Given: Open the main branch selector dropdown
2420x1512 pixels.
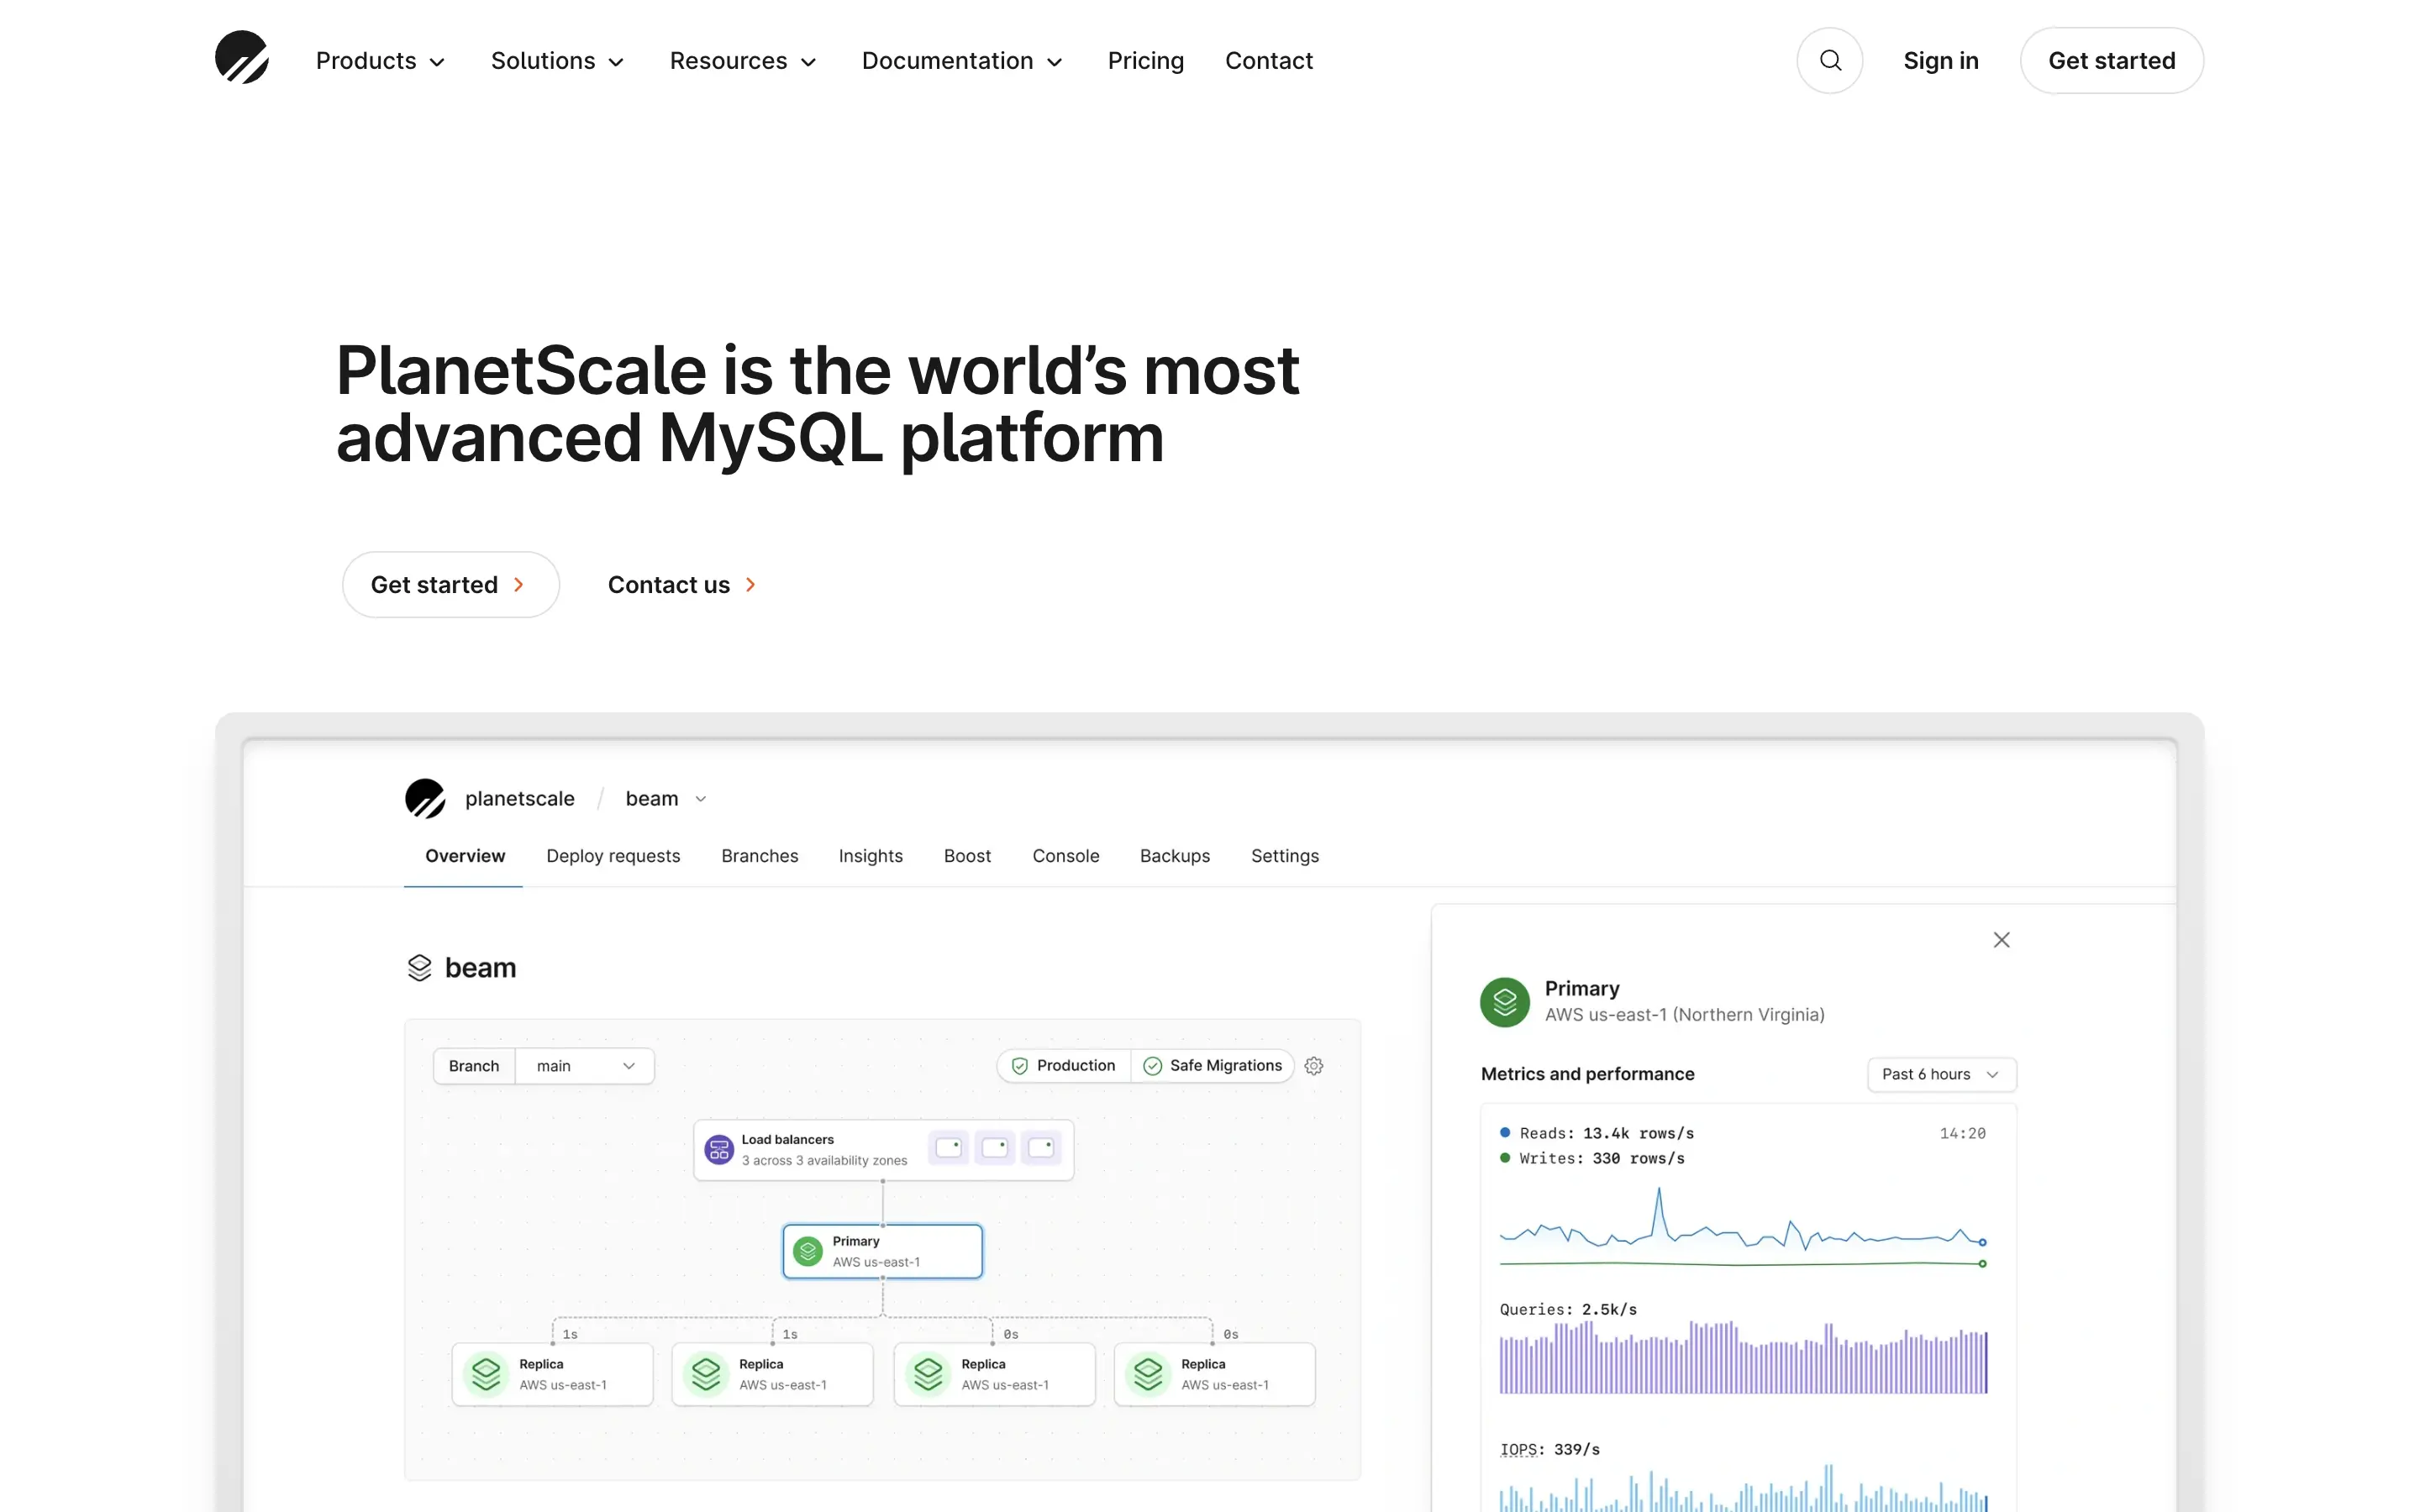Looking at the screenshot, I should 585,1066.
